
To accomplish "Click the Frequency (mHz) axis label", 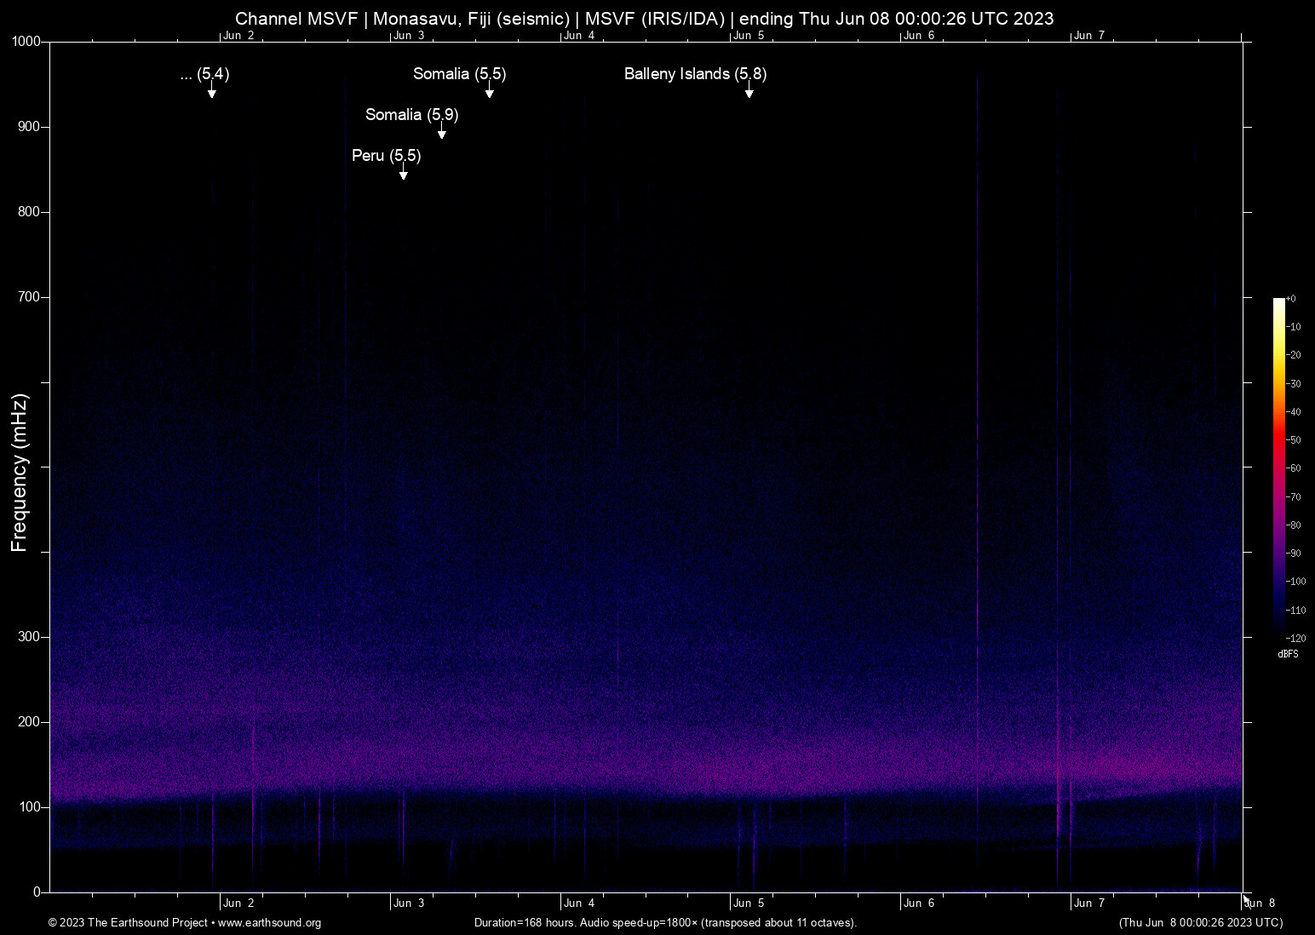I will [x=18, y=469].
